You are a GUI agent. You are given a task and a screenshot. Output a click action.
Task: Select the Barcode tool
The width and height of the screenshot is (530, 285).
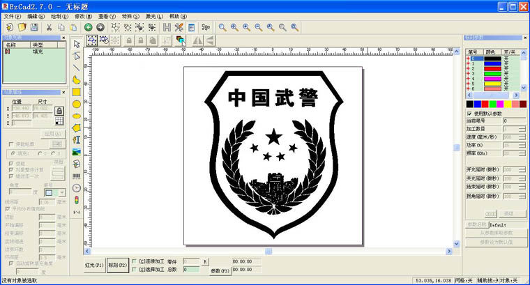coord(77,176)
